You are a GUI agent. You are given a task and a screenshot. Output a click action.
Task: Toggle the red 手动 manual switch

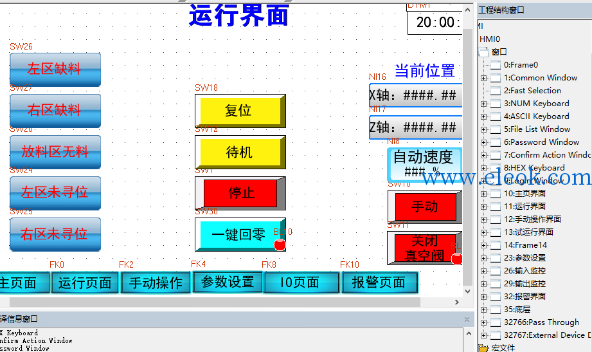click(x=425, y=207)
